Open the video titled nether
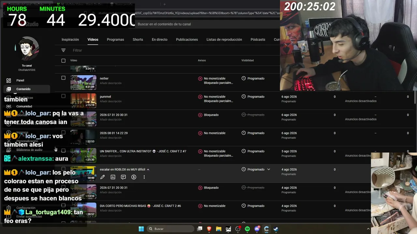The image size is (417, 234). [x=104, y=78]
